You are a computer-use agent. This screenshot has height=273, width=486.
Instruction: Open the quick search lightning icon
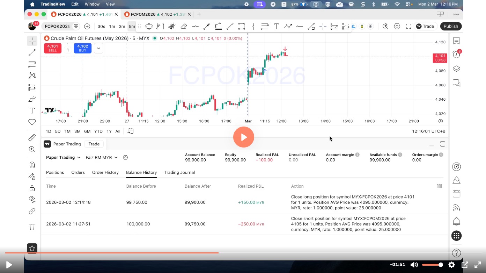click(385, 26)
